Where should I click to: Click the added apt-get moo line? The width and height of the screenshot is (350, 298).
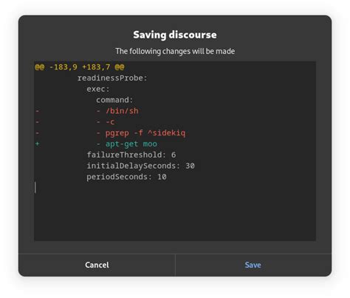pos(127,144)
